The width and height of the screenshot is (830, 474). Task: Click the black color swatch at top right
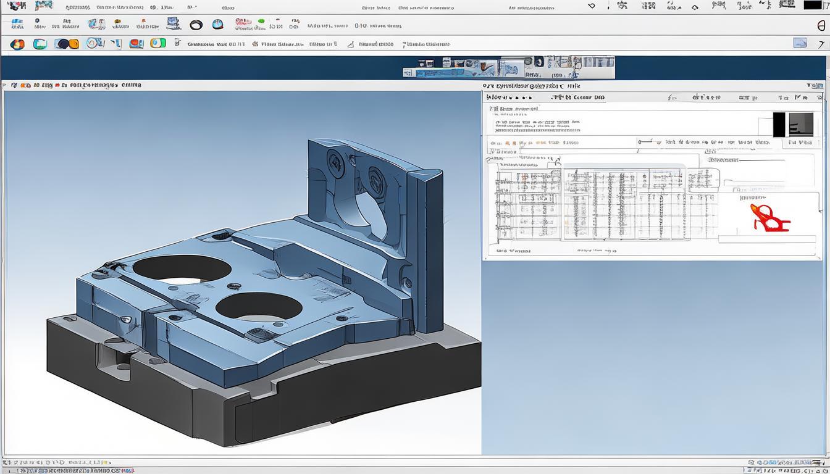click(x=812, y=5)
